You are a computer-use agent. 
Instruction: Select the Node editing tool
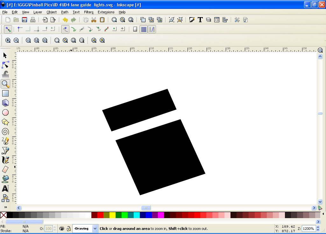5,65
